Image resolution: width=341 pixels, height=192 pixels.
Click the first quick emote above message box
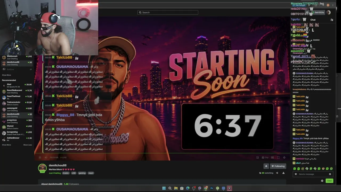(295, 169)
